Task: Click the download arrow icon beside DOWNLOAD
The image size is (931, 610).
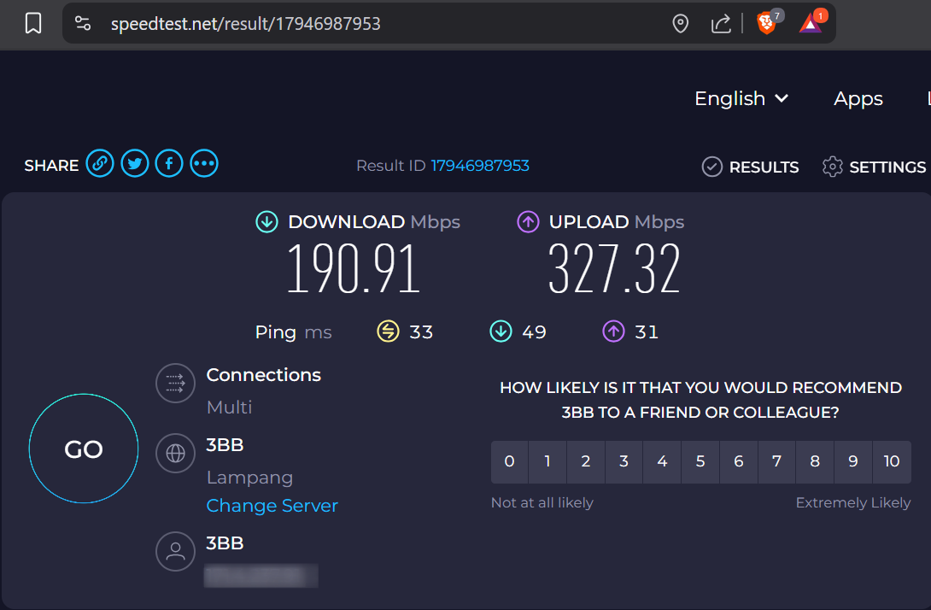Action: click(x=266, y=222)
